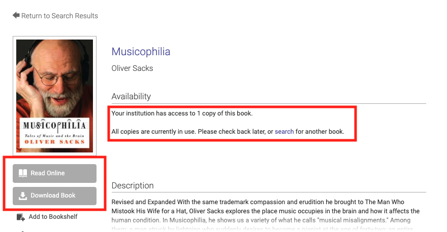Click the Add to Bookshelf icon
Image resolution: width=447 pixels, height=232 pixels.
(x=21, y=217)
